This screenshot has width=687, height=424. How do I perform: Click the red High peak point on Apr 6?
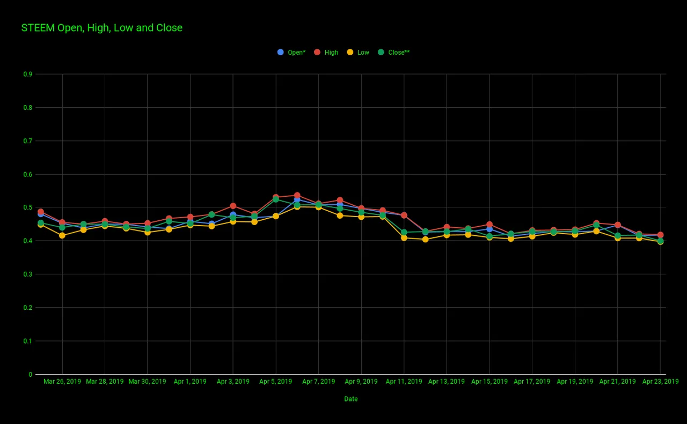[x=297, y=196]
